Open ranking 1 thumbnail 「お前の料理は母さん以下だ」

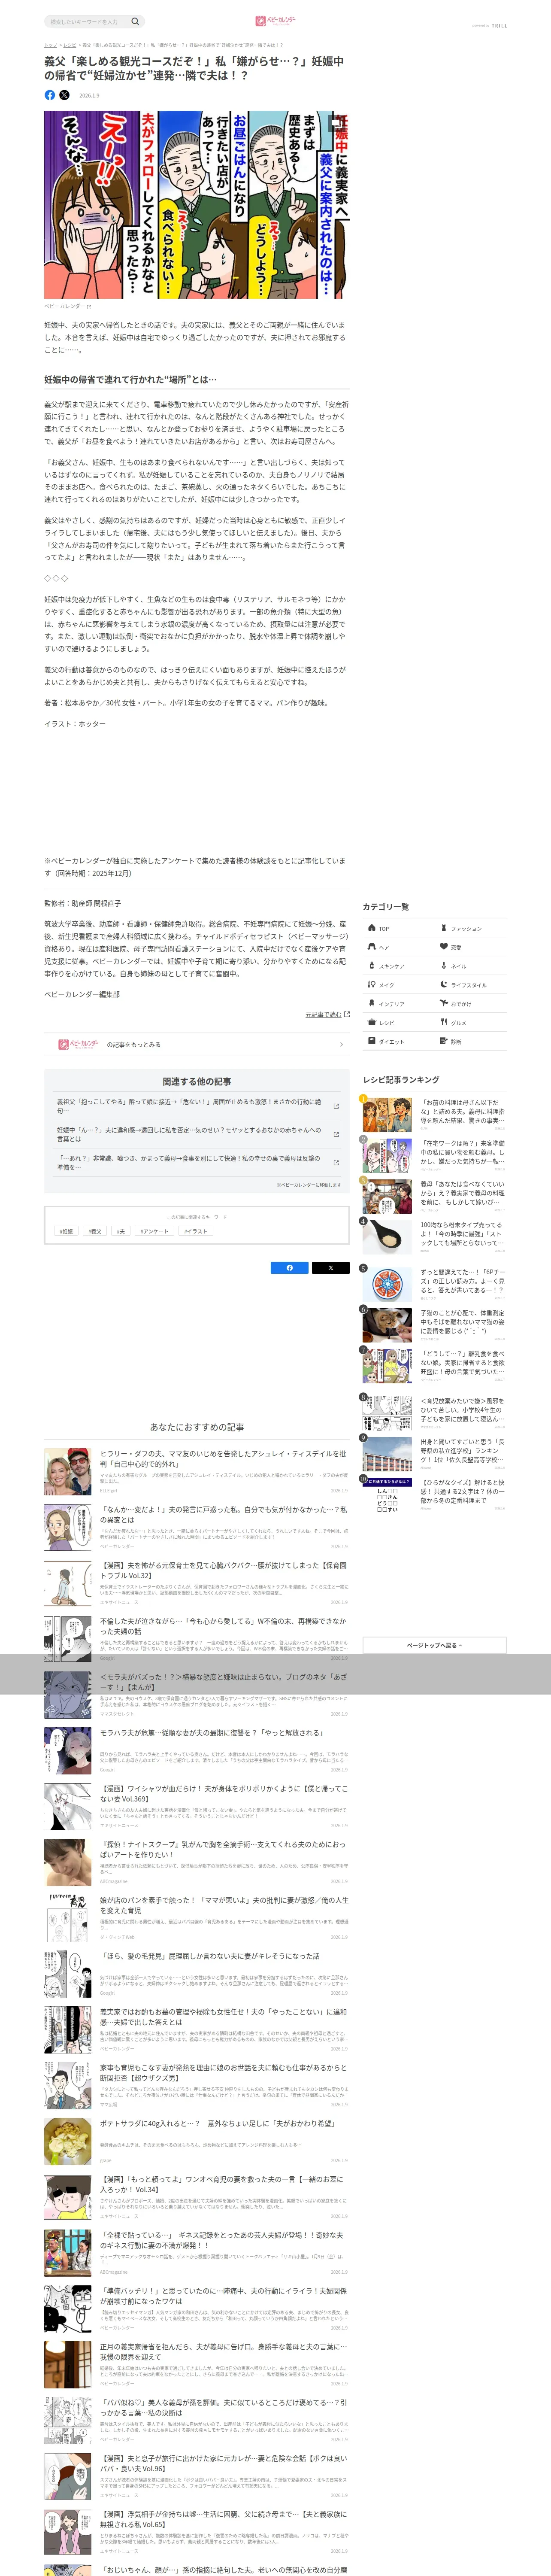pos(387,1114)
